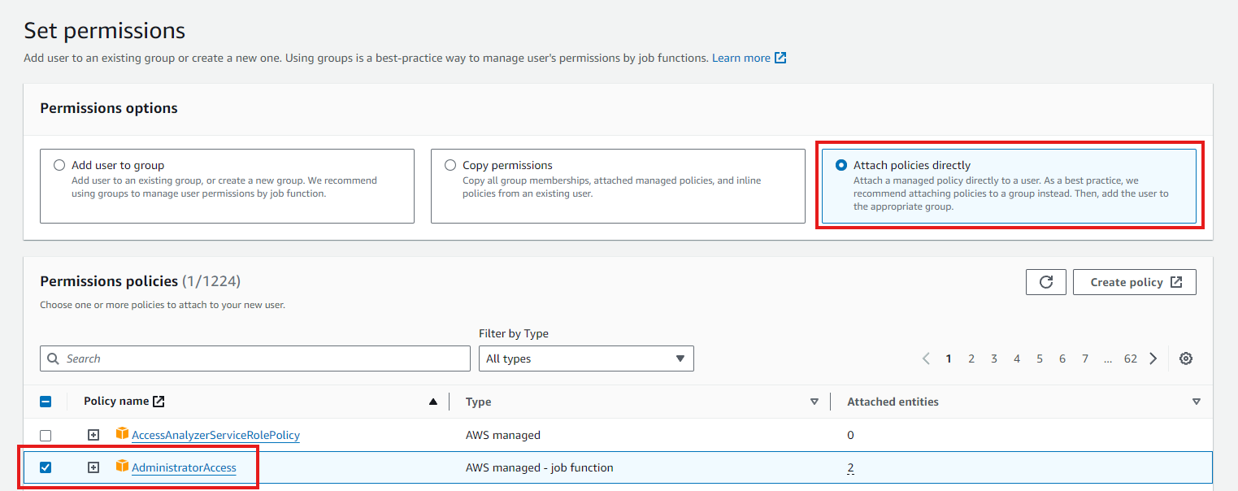Viewport: 1238px width, 491px height.
Task: Expand the AccessAnalyzerServiceRolePolicy row details
Action: [93, 435]
